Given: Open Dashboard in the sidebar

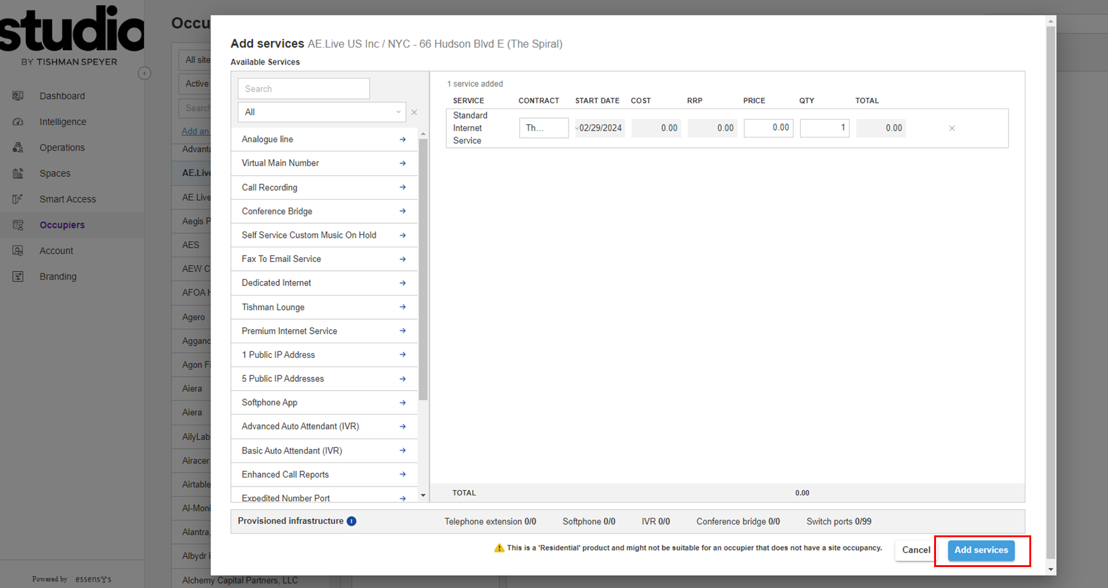Looking at the screenshot, I should click(x=62, y=96).
